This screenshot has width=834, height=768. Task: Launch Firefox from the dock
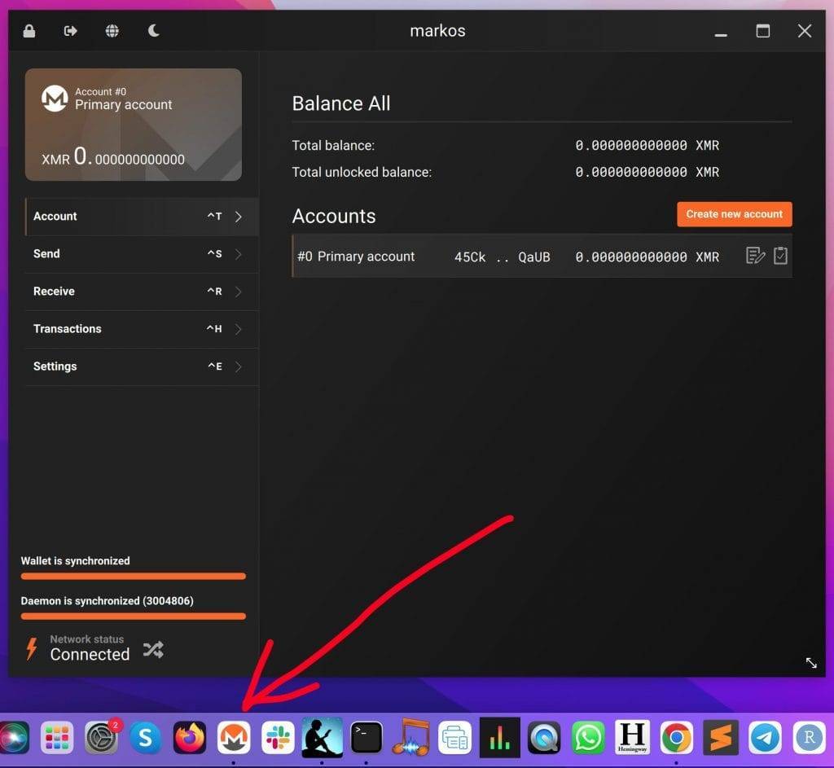190,738
